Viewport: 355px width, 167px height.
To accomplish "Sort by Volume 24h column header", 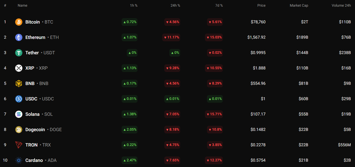I will [x=341, y=5].
